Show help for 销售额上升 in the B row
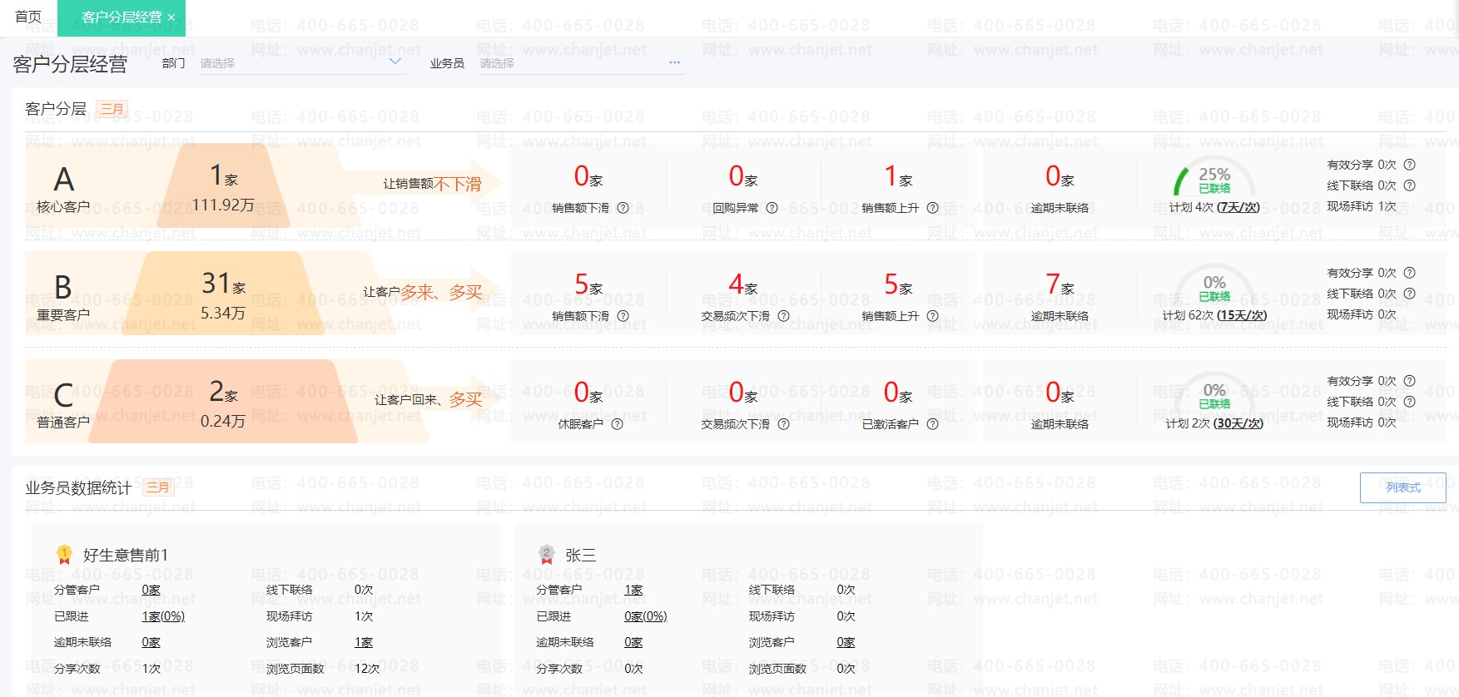This screenshot has width=1459, height=697. [932, 316]
